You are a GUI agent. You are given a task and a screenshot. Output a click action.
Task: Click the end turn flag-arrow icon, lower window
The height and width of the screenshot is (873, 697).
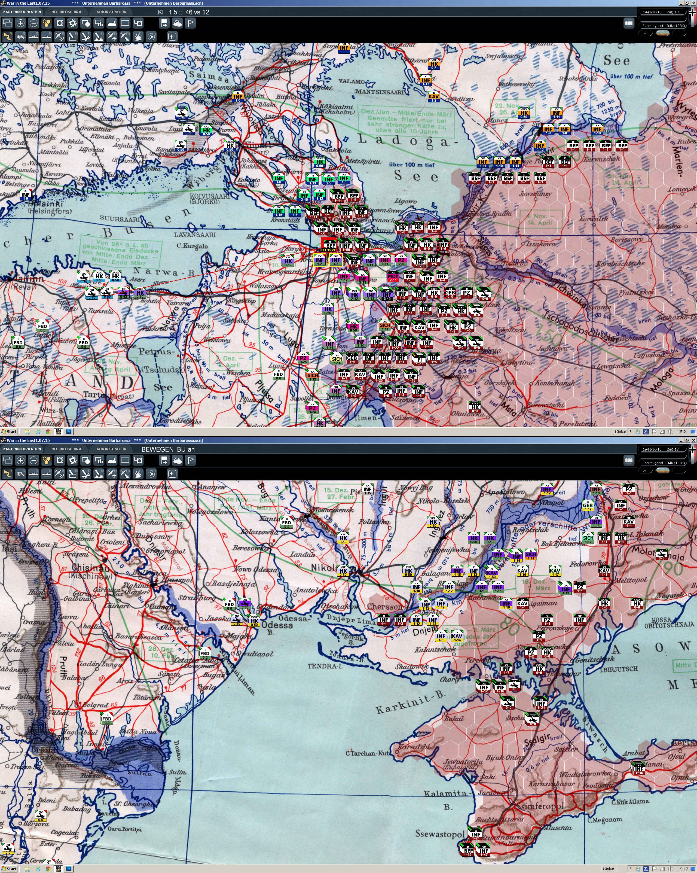click(164, 460)
